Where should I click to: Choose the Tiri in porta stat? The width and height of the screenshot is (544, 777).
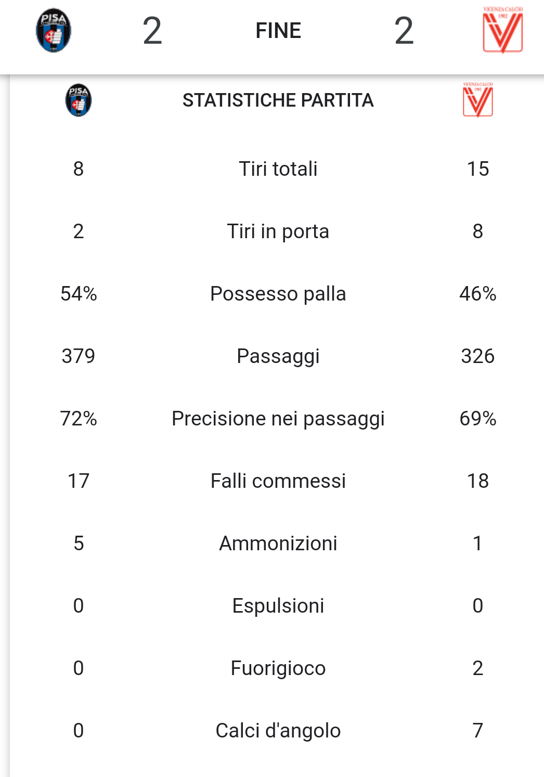(278, 231)
